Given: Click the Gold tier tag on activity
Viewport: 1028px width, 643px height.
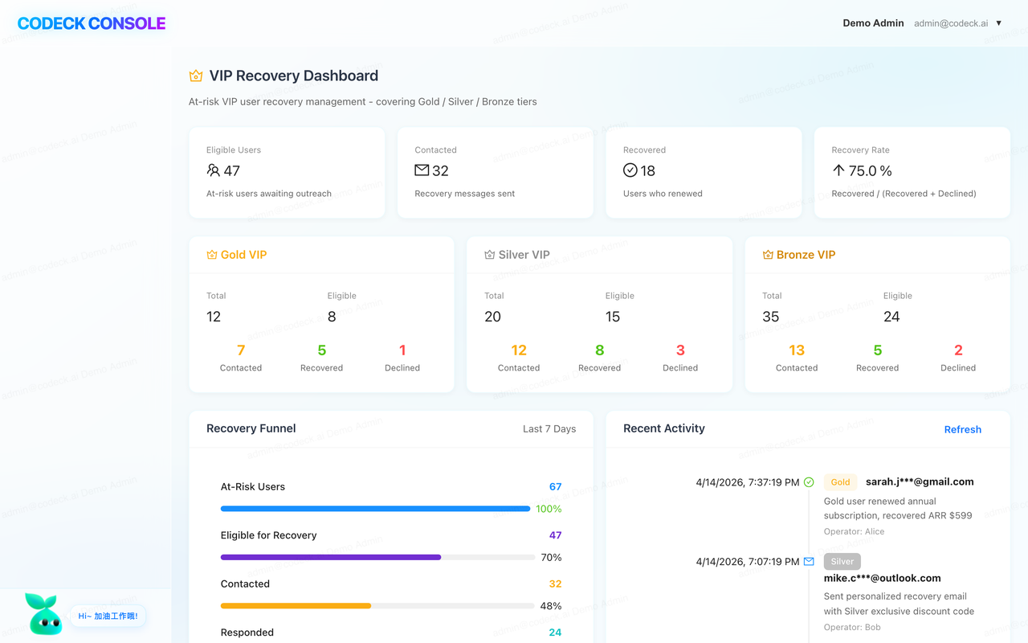Looking at the screenshot, I should point(841,482).
